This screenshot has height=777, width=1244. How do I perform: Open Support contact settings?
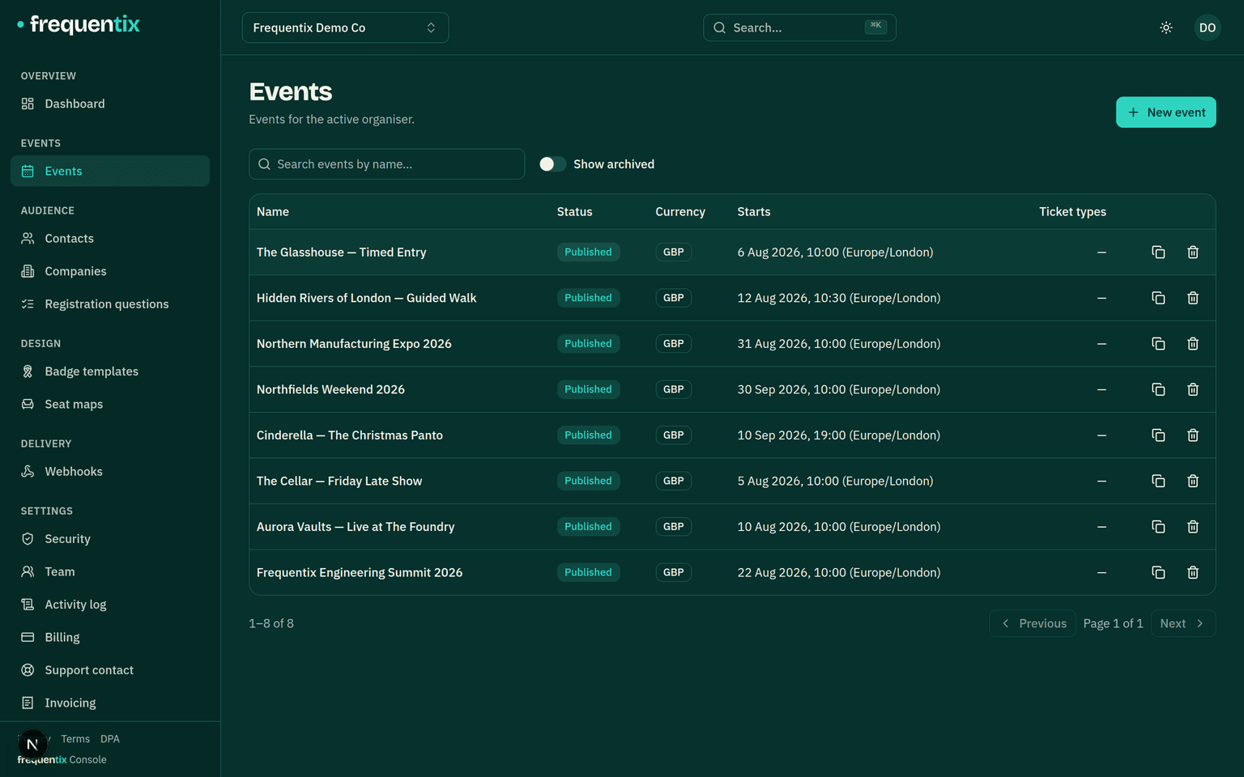[110, 670]
